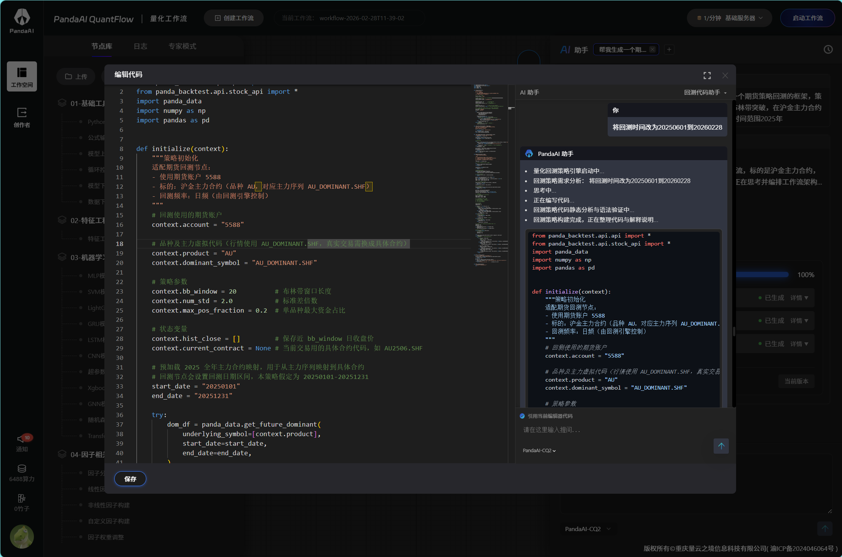Click the code line context.account = "5588"
Screen dimensions: 842x557
198,225
